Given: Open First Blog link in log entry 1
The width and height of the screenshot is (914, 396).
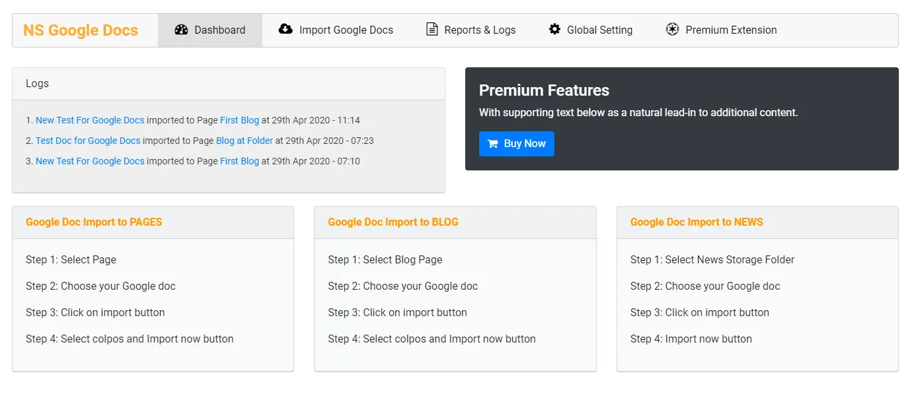Looking at the screenshot, I should click(x=239, y=120).
